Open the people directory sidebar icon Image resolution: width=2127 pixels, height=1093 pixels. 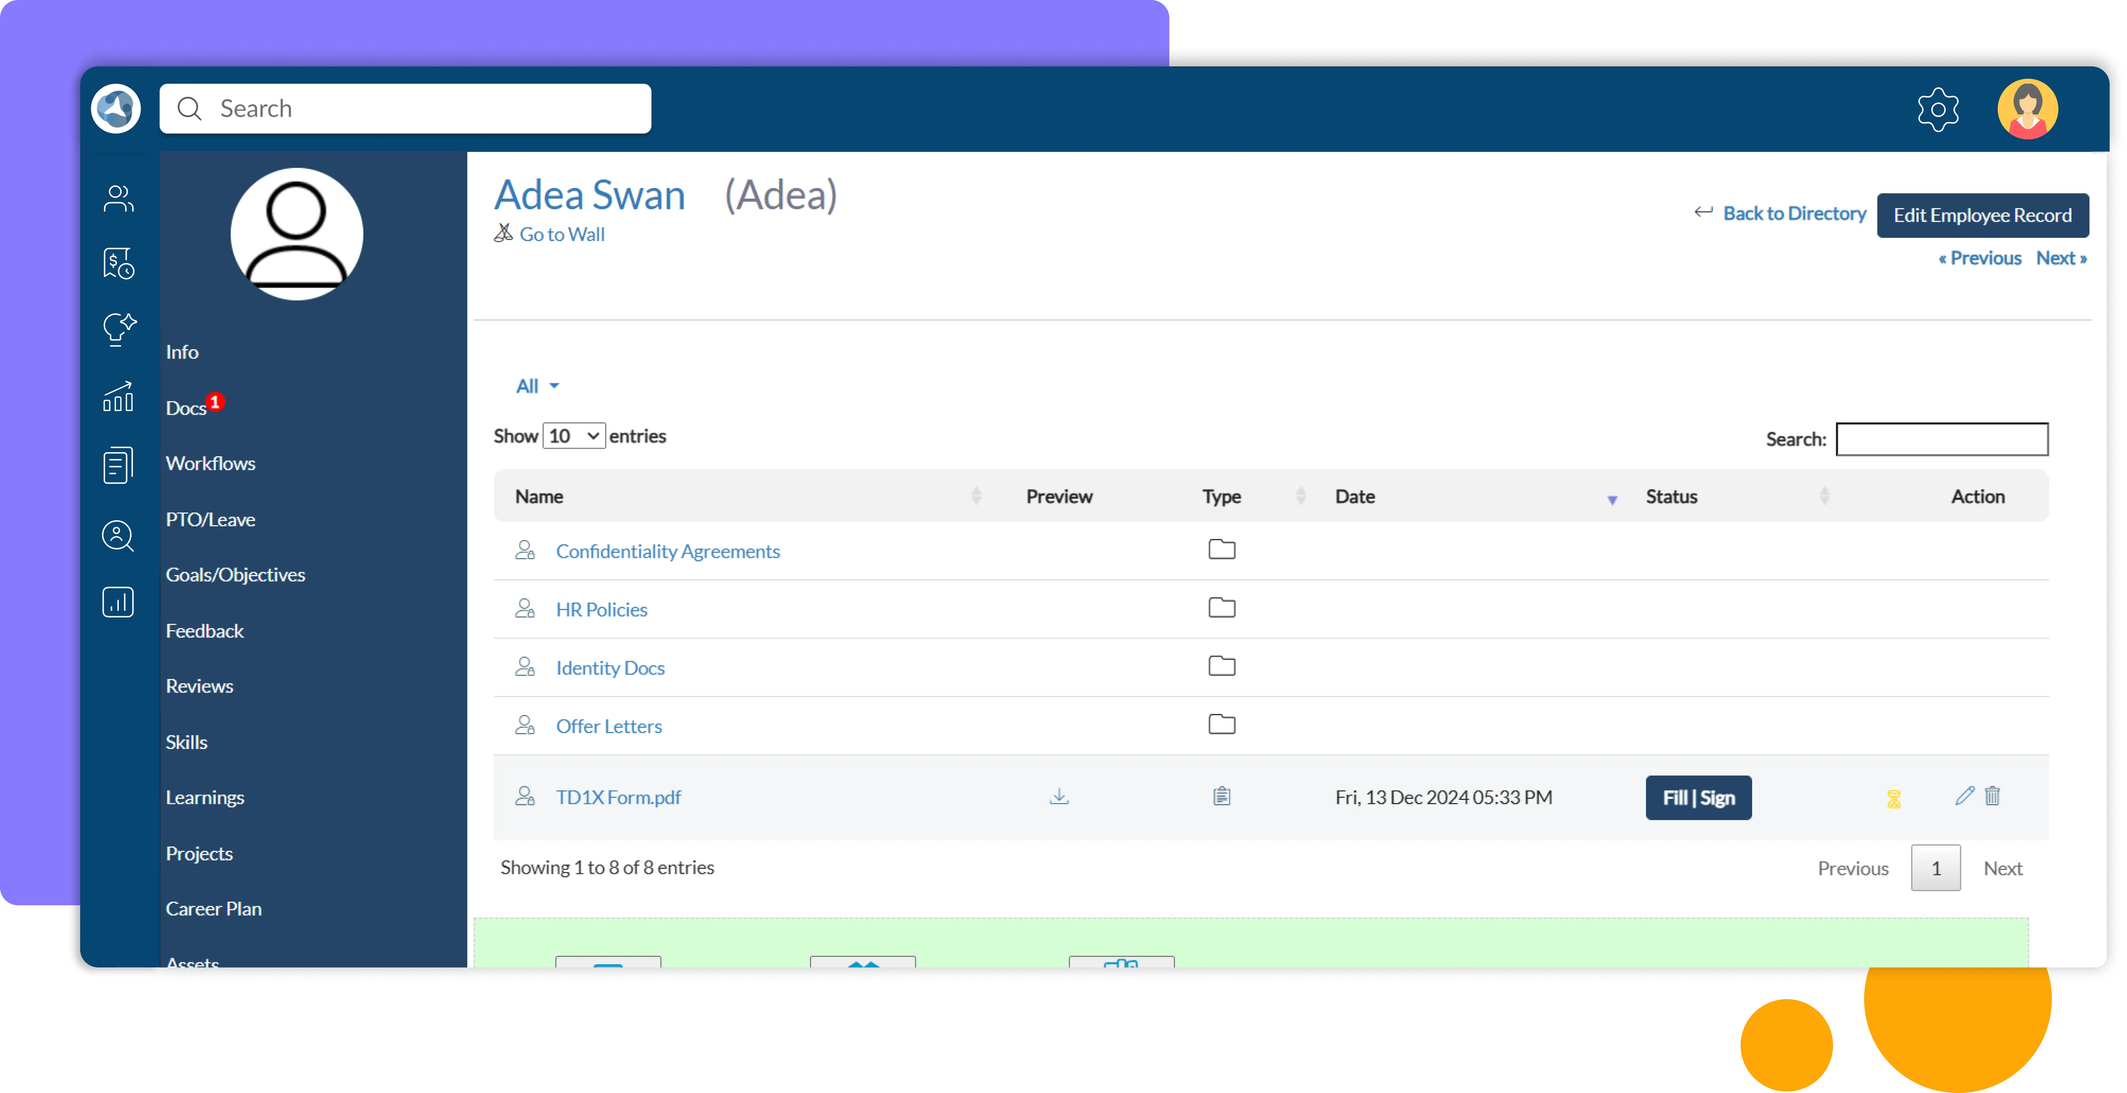[118, 198]
